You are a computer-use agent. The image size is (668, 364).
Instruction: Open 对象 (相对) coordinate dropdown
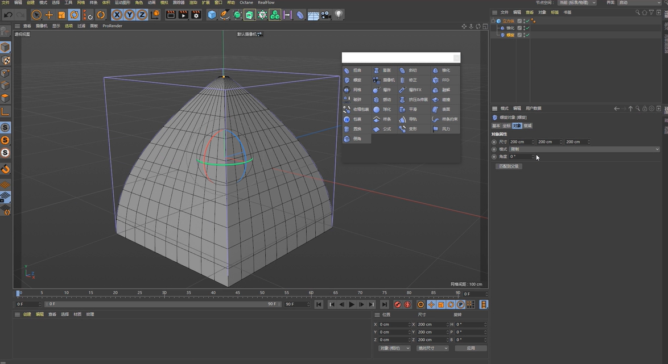tap(394, 348)
